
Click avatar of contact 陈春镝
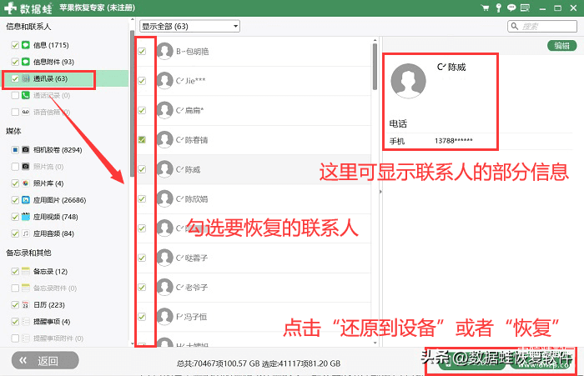[164, 139]
